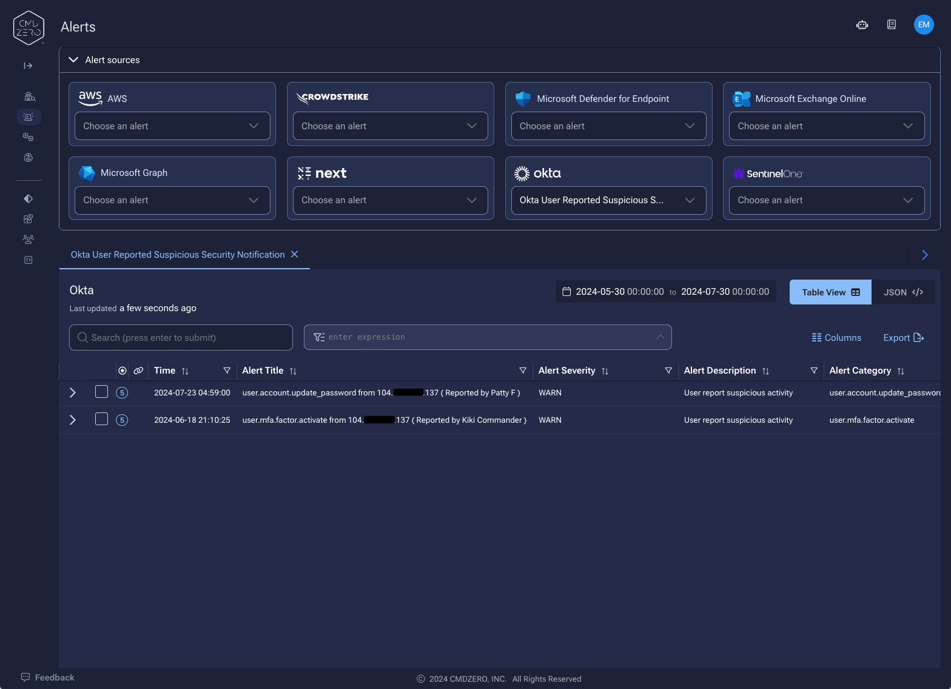Click the CMD ZERO logo
The image size is (951, 689).
(x=29, y=28)
